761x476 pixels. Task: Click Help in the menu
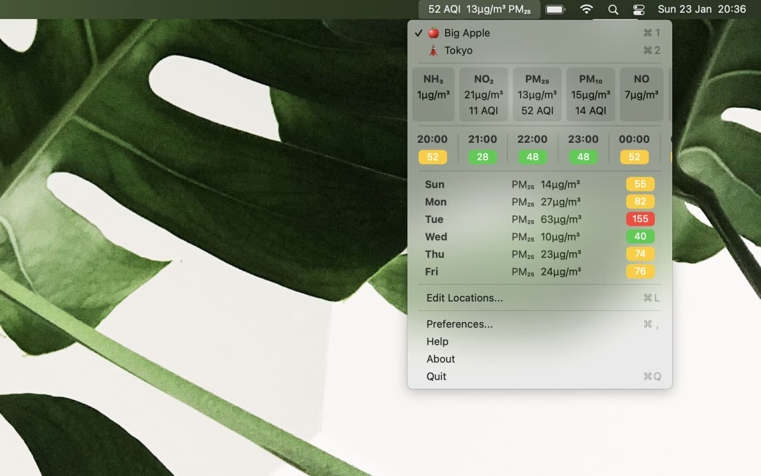tap(437, 341)
